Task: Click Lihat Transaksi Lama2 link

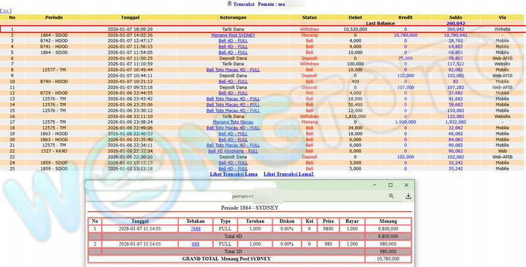Action: pos(289,174)
